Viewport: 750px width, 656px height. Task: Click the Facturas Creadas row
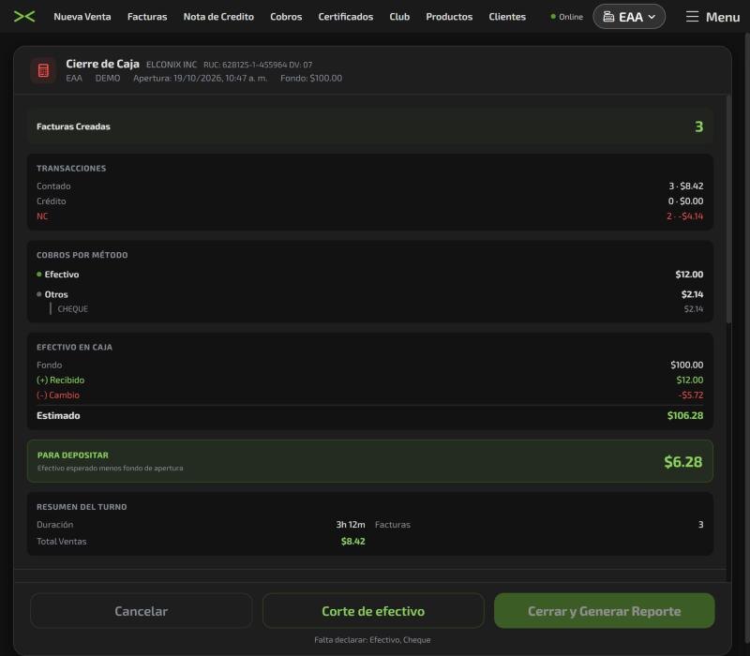369,127
